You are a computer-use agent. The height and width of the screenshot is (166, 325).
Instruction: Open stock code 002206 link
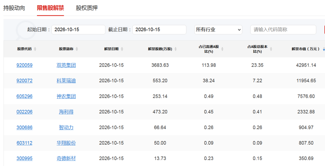tap(24, 112)
